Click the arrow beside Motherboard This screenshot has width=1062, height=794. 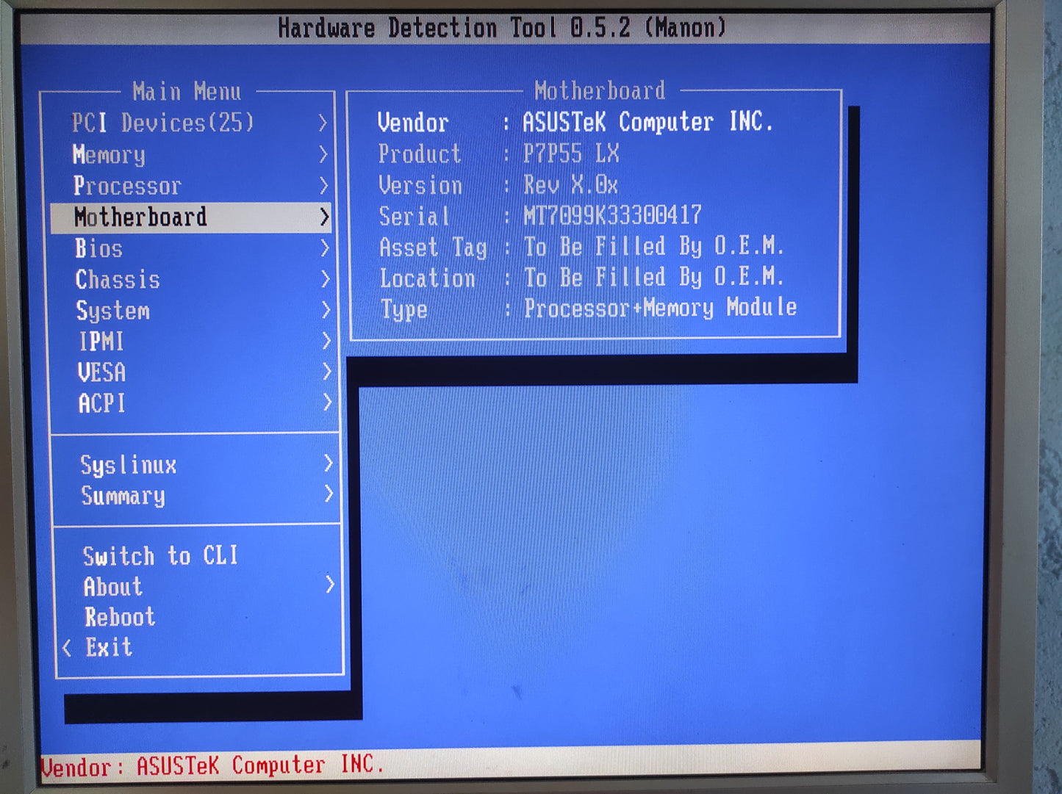[x=324, y=217]
